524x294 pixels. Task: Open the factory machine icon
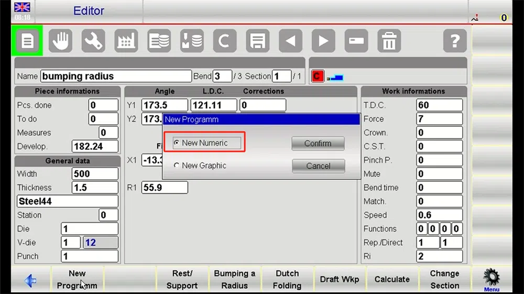coord(126,41)
